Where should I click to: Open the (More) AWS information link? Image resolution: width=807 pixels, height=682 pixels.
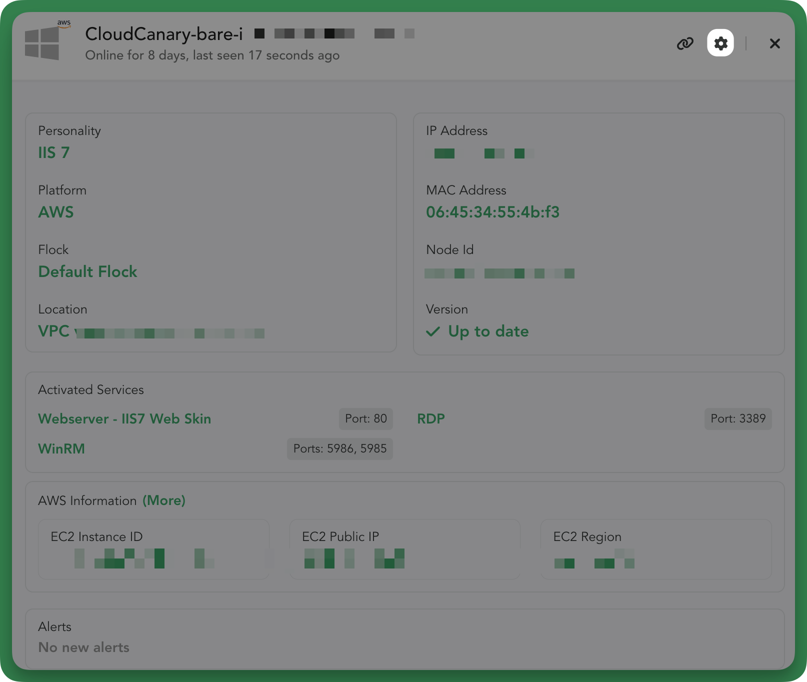[x=164, y=500]
